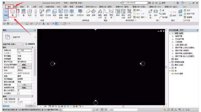The width and height of the screenshot is (201, 112).
Task: Select the Door (门) tool
Action: tap(18, 13)
